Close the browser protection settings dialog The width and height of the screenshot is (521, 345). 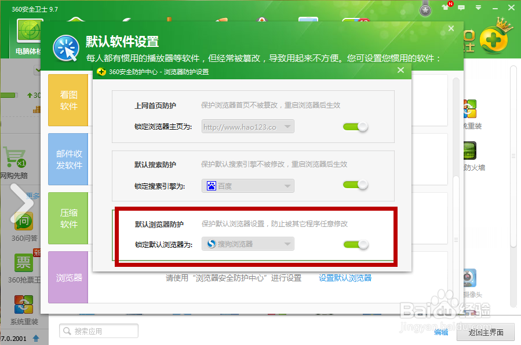[x=400, y=70]
